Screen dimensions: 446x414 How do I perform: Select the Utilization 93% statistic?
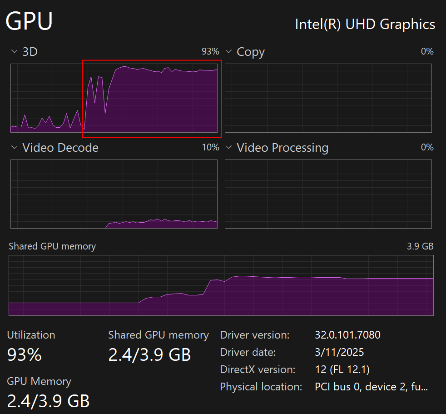[25, 354]
